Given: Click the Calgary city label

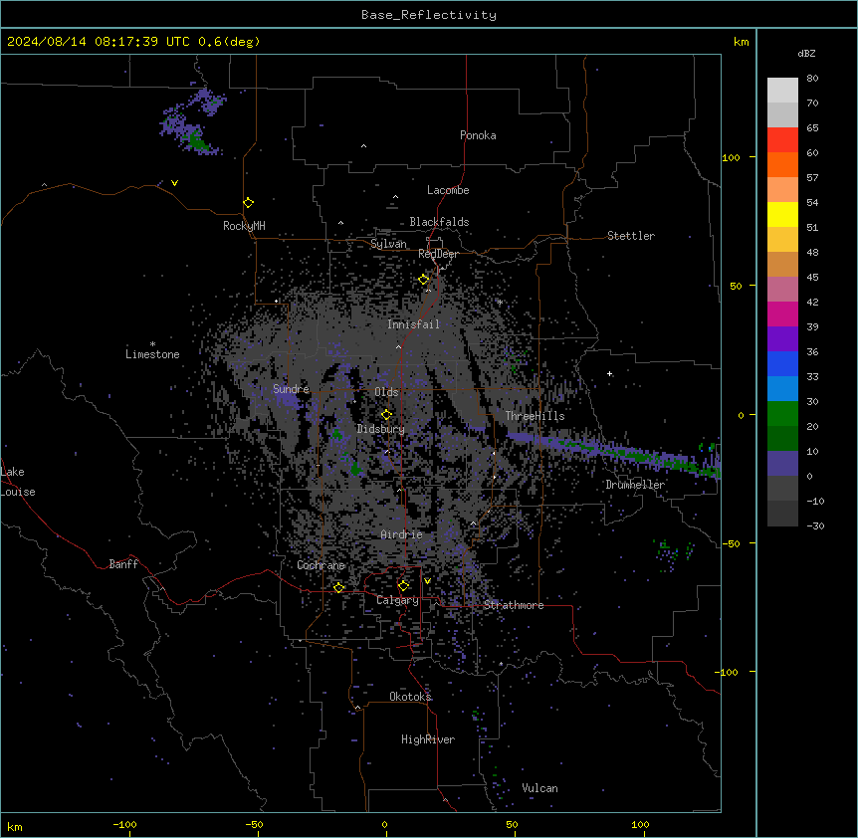Looking at the screenshot, I should click(397, 600).
